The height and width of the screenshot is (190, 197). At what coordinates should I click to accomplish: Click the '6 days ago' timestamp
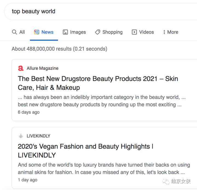tap(29, 112)
